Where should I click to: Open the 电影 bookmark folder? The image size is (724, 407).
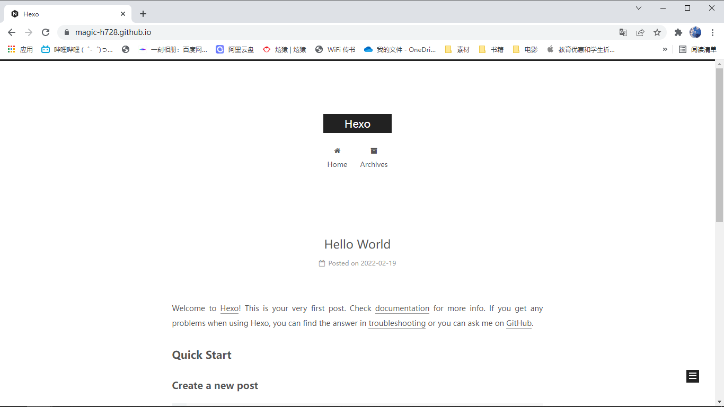(x=525, y=49)
